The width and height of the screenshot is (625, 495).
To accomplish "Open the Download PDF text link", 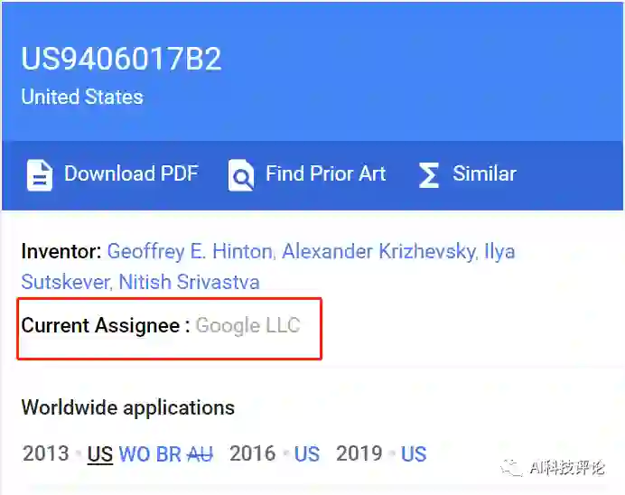I will pyautogui.click(x=131, y=173).
